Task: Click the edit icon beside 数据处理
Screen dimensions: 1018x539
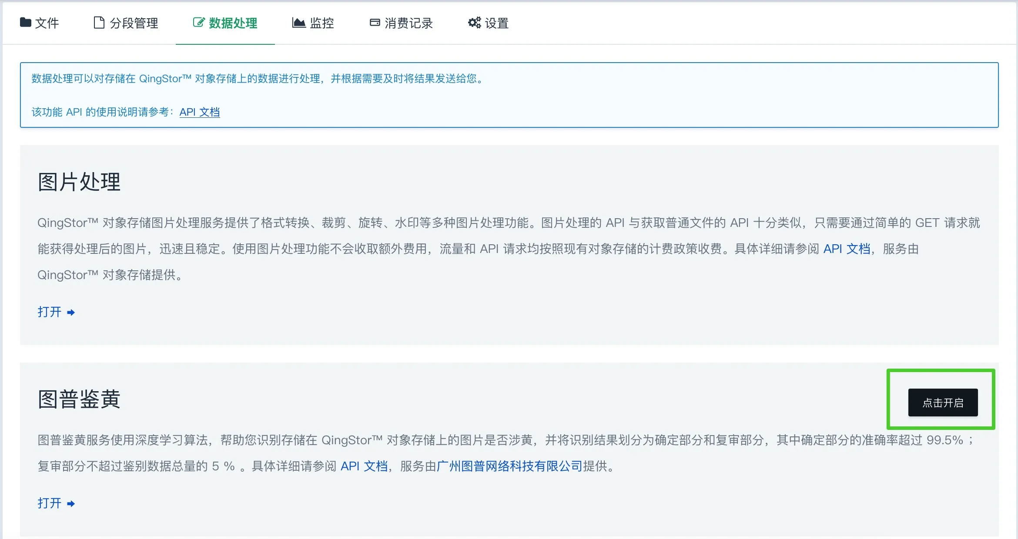Action: [198, 22]
